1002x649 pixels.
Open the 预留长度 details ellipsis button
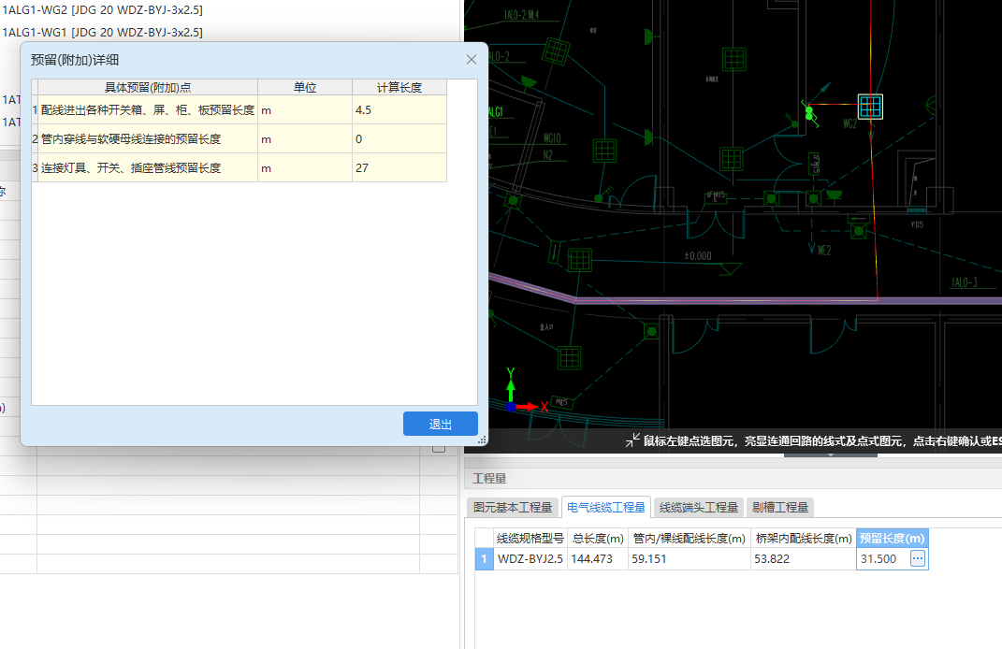click(918, 558)
